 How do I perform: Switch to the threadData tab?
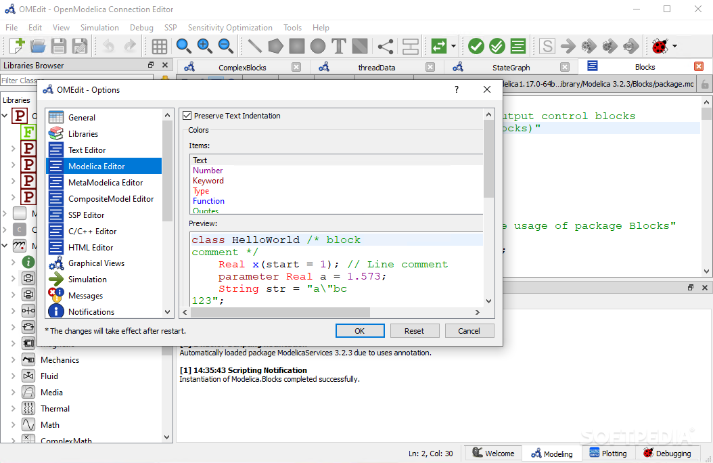click(x=376, y=67)
